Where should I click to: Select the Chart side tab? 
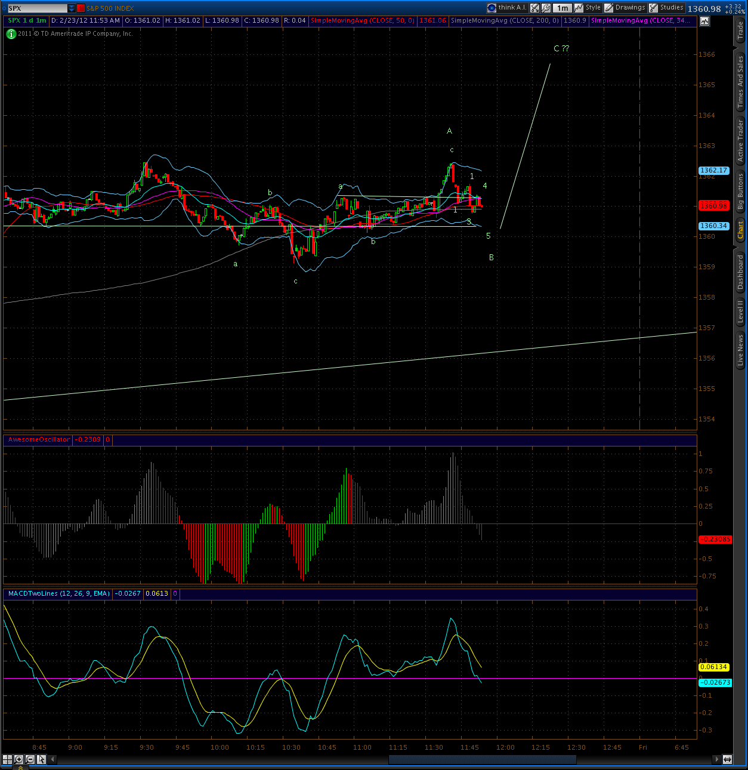[x=740, y=230]
